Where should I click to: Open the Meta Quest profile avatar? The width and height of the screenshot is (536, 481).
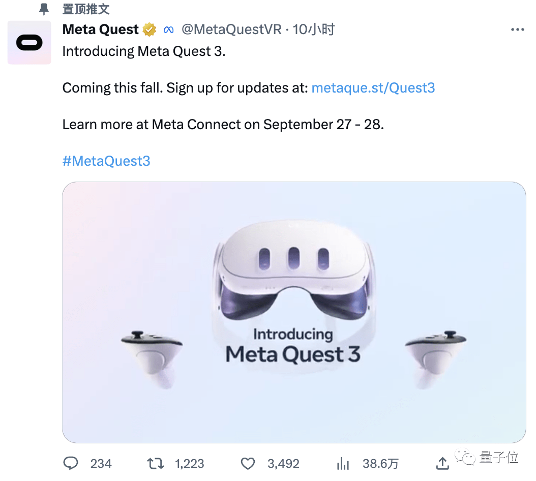tap(29, 43)
